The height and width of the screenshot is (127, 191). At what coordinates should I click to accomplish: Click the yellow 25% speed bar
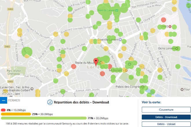16,114
